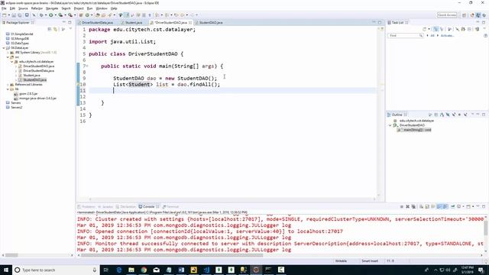Open dropdown arrow beside the Run button
This screenshot has height=275, width=489.
(55, 15)
